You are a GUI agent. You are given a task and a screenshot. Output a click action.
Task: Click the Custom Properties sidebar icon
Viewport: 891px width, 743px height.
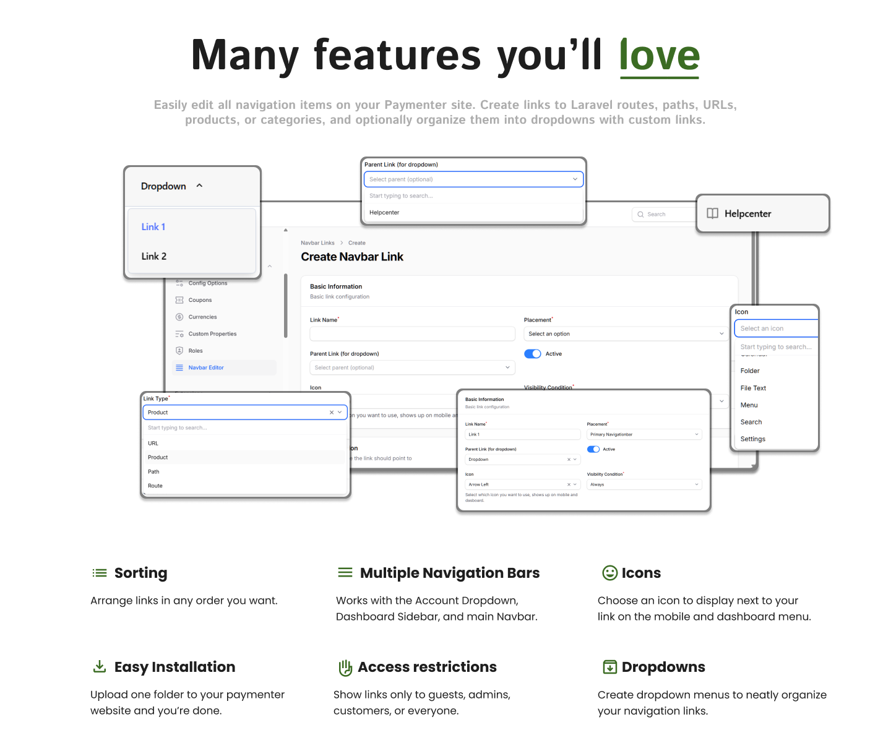click(x=179, y=334)
